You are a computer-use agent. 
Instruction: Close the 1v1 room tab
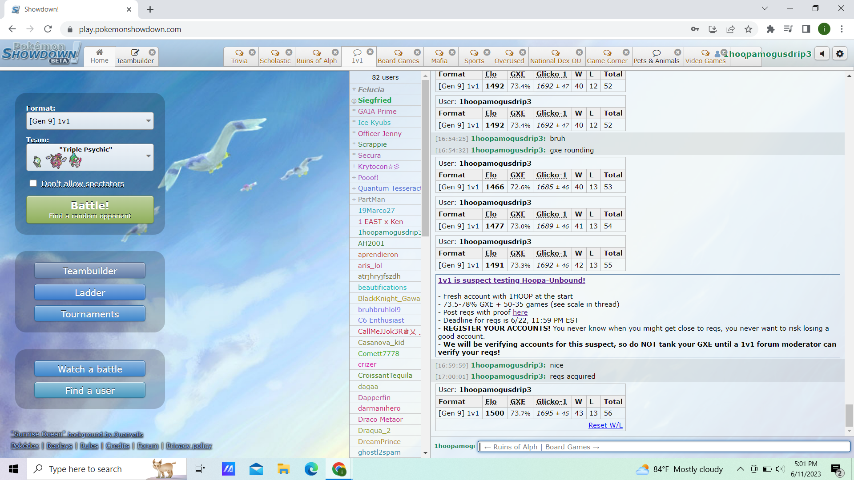click(370, 52)
